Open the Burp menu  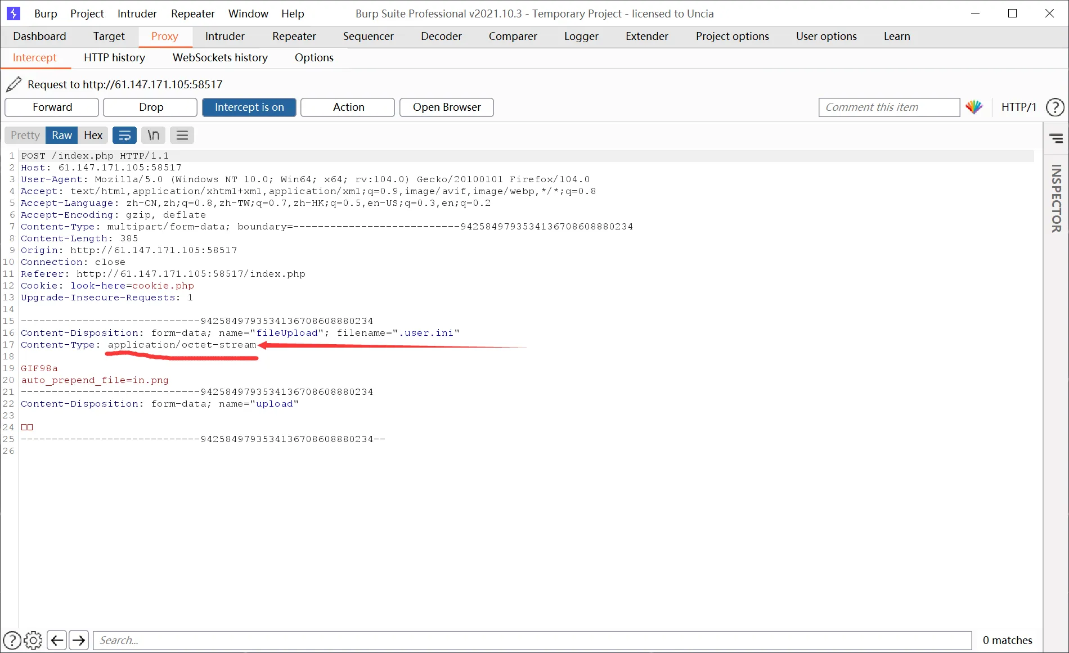pyautogui.click(x=46, y=13)
